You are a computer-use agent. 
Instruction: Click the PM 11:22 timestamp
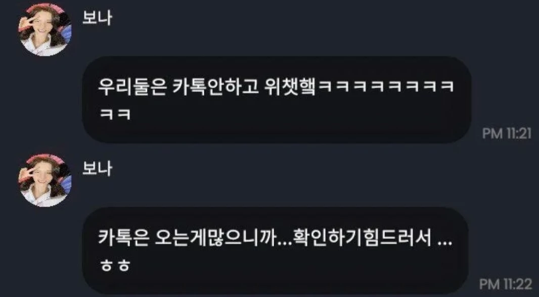(x=505, y=284)
